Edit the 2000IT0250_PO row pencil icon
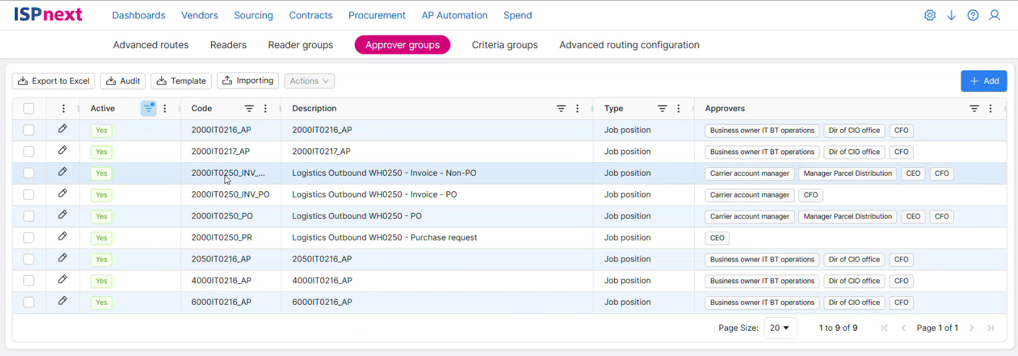This screenshot has width=1018, height=356. pos(62,215)
